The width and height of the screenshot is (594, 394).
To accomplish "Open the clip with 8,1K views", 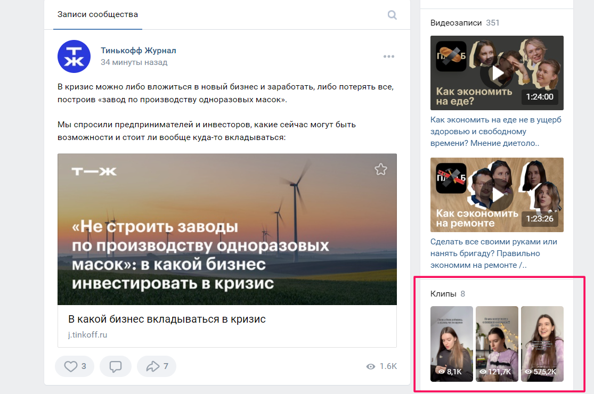I will (x=451, y=343).
